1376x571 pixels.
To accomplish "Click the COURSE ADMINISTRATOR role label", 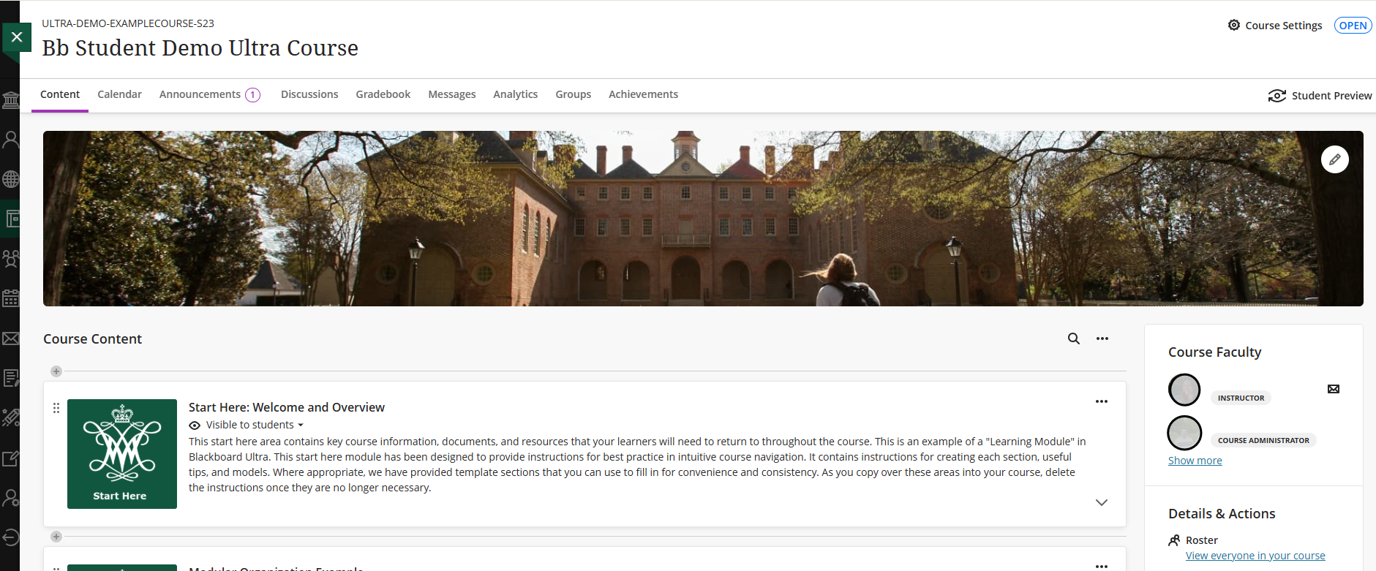I will [x=1263, y=441].
